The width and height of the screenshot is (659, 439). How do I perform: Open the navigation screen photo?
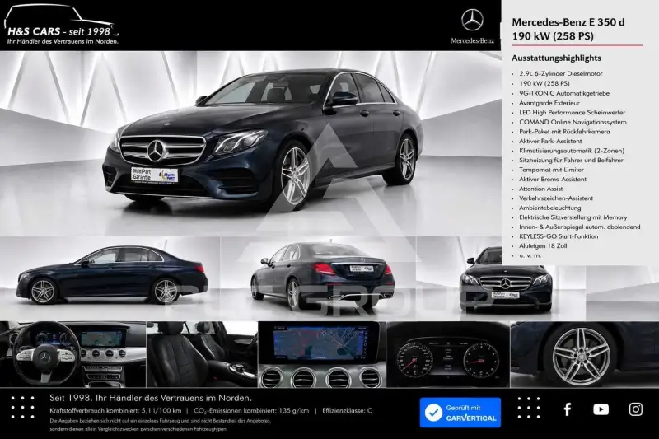point(321,354)
